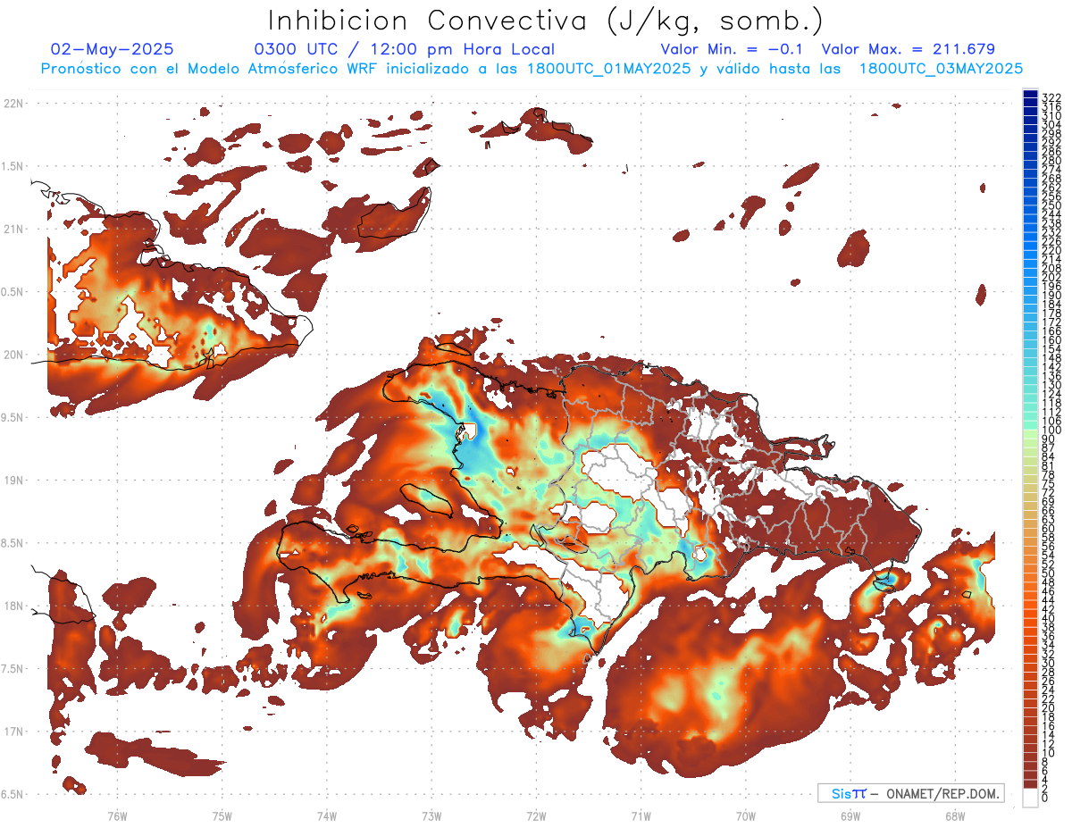Click the '0300 UTC / 12:00 pm Hora Local' time label
Image resolution: width=1072 pixels, height=828 pixels.
(404, 50)
